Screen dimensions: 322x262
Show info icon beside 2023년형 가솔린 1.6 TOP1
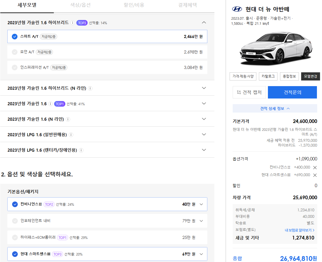pyautogui.click(x=50, y=104)
